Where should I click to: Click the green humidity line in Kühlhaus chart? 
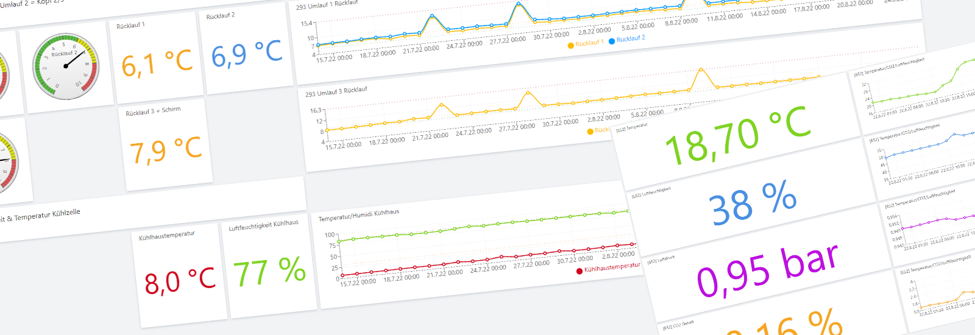[x=484, y=225]
